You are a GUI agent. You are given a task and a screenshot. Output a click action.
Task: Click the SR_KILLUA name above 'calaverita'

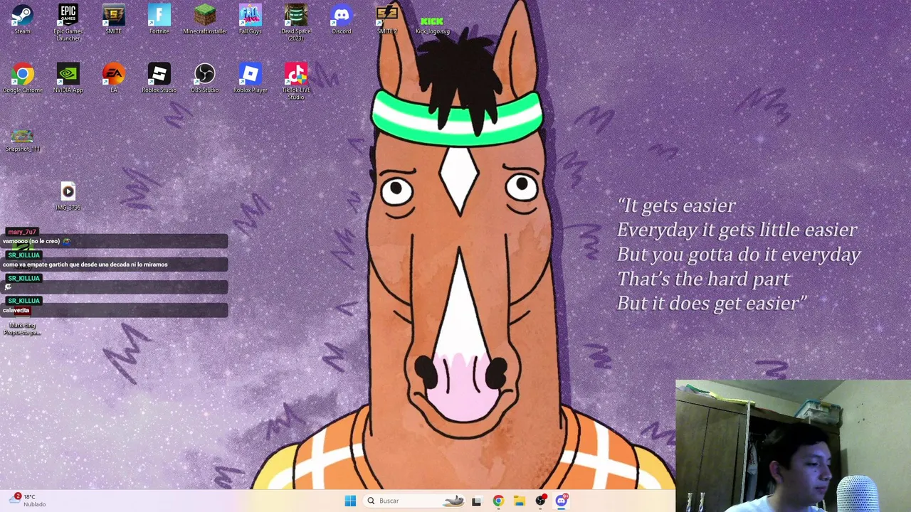pos(23,301)
